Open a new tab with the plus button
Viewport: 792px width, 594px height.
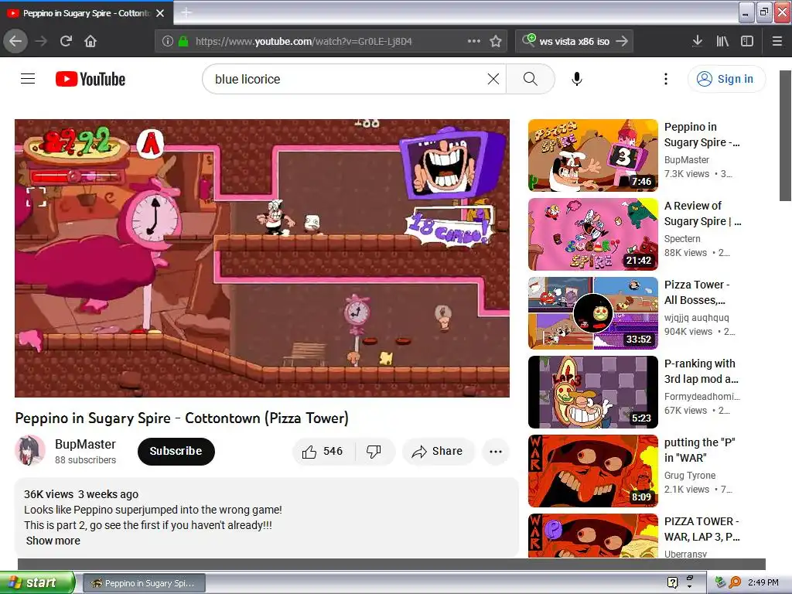(x=186, y=12)
